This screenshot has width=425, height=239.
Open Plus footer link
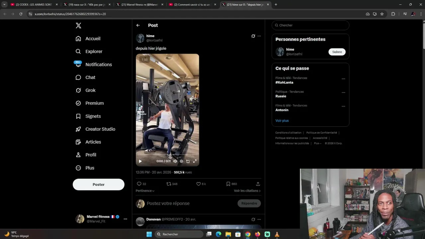[317, 143]
